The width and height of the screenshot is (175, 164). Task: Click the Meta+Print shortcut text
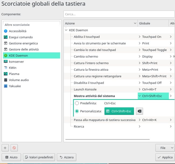tap(150, 70)
